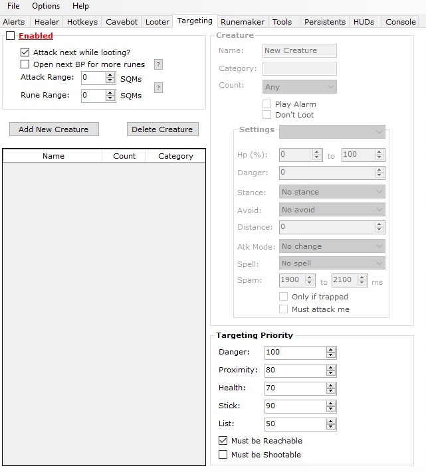Viewport: 426px width, 472px height.
Task: Uncheck Must be Reachable option
Action: (x=223, y=441)
